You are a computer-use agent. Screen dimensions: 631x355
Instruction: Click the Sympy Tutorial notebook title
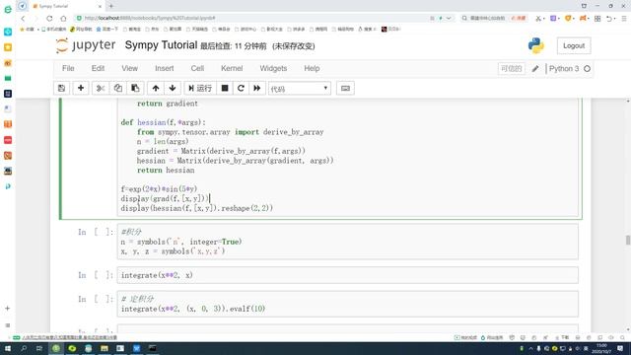tap(161, 45)
